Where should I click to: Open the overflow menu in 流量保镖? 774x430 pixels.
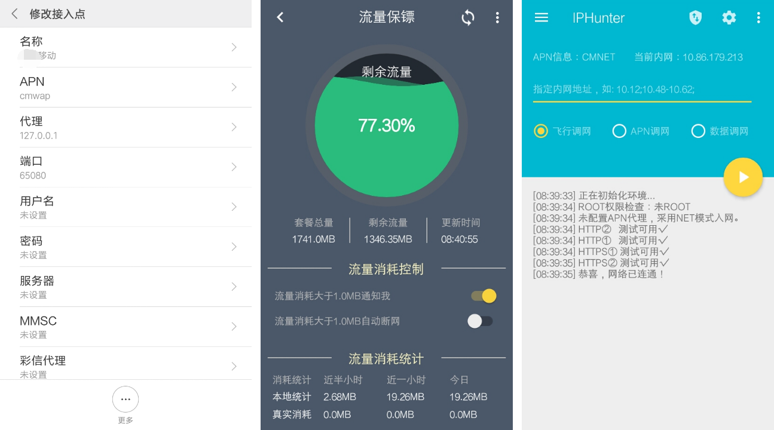click(x=497, y=18)
